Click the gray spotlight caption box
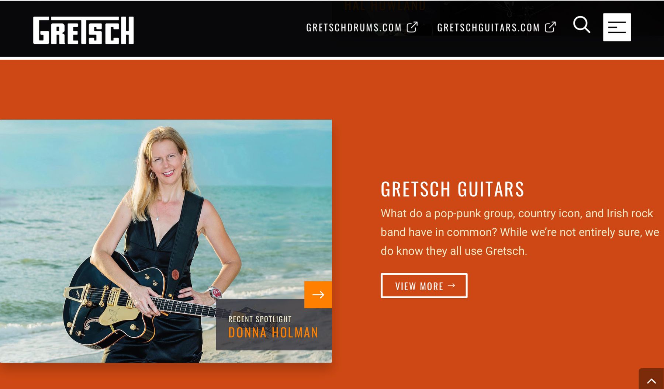 point(274,324)
